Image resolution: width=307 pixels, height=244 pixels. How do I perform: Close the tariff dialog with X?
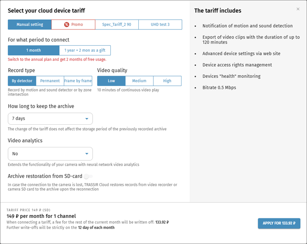tap(298, 9)
